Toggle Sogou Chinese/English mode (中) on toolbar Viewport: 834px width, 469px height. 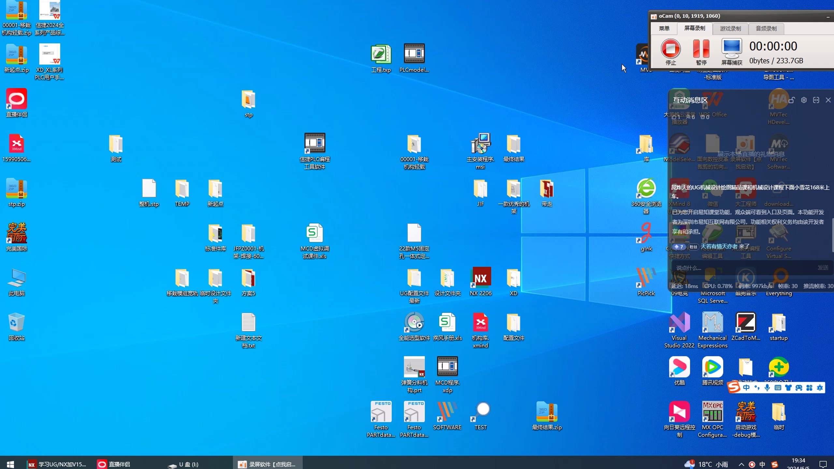[x=746, y=388]
